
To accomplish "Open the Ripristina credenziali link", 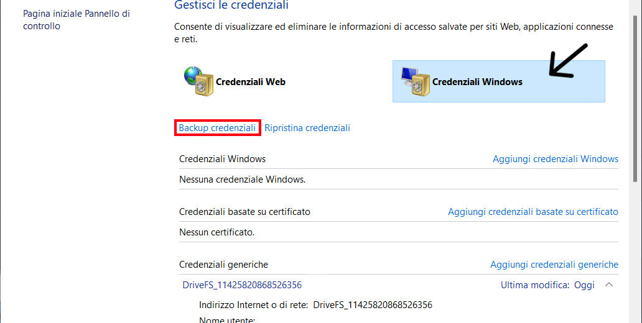I will (x=307, y=128).
